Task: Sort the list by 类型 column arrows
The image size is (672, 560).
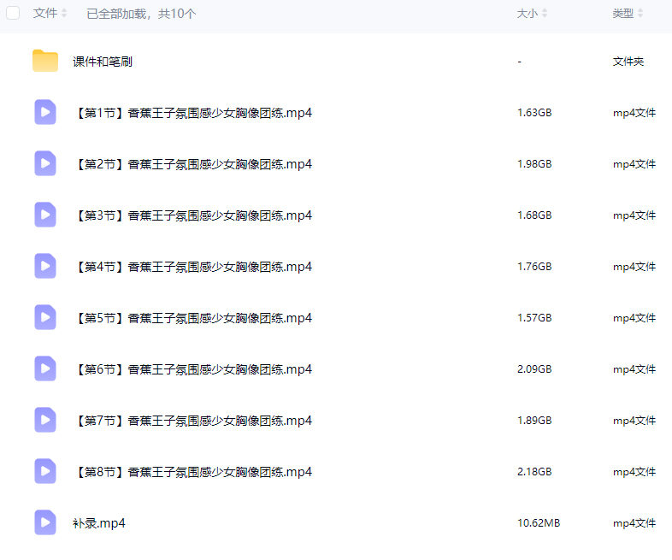Action: [x=640, y=14]
